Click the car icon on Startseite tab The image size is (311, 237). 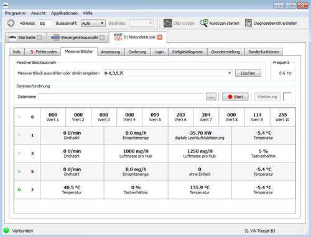[12, 37]
